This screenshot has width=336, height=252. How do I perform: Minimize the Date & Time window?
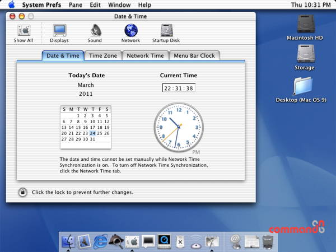click(x=22, y=16)
